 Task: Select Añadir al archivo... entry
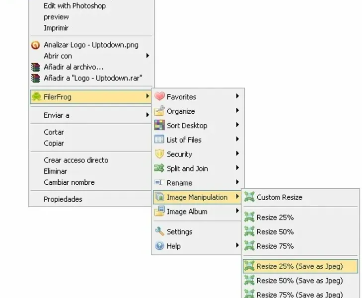coord(73,67)
